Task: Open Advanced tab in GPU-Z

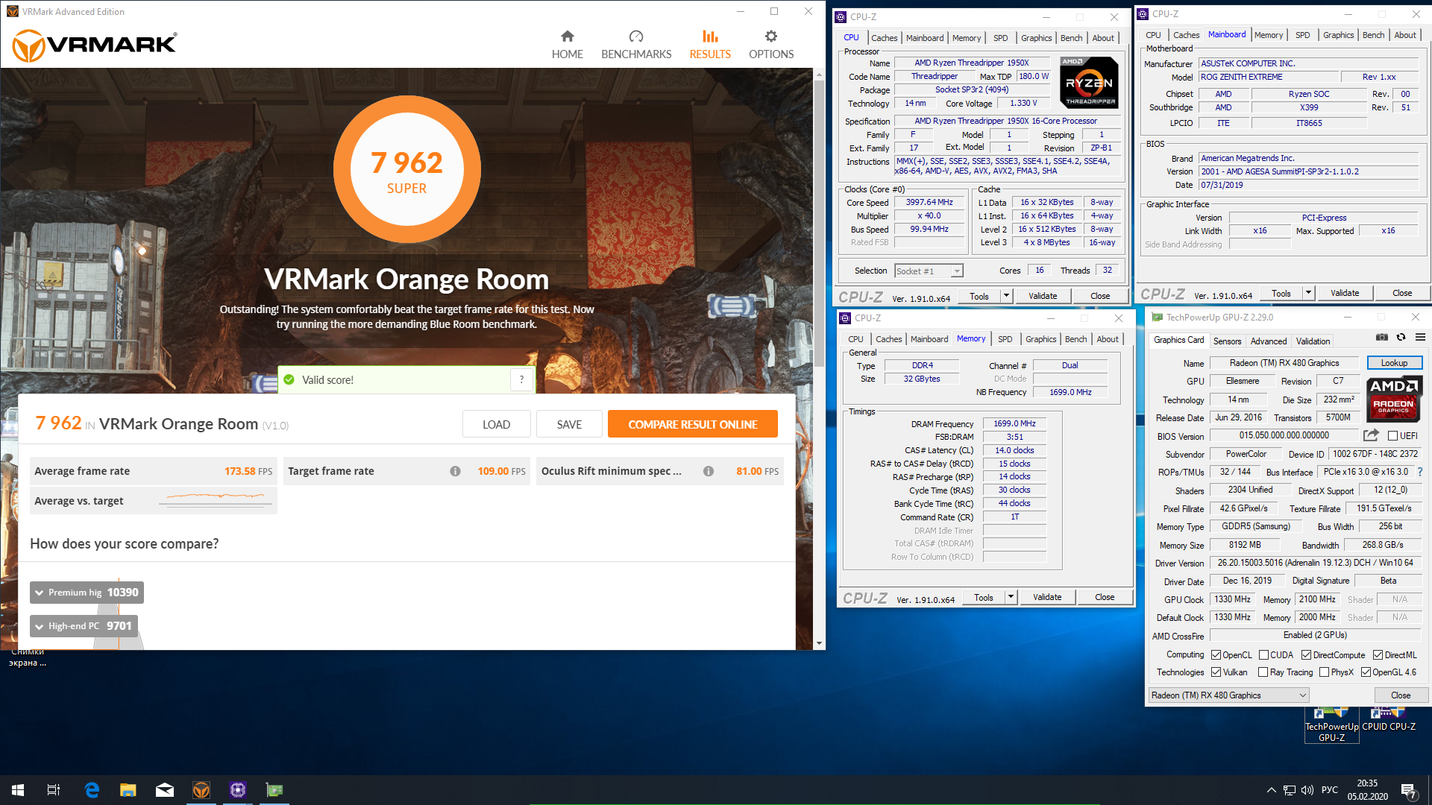Action: point(1269,341)
